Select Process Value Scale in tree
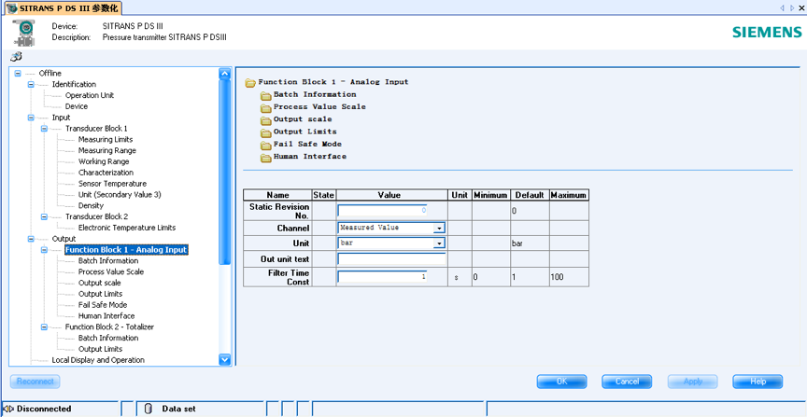This screenshot has height=417, width=807. click(110, 272)
